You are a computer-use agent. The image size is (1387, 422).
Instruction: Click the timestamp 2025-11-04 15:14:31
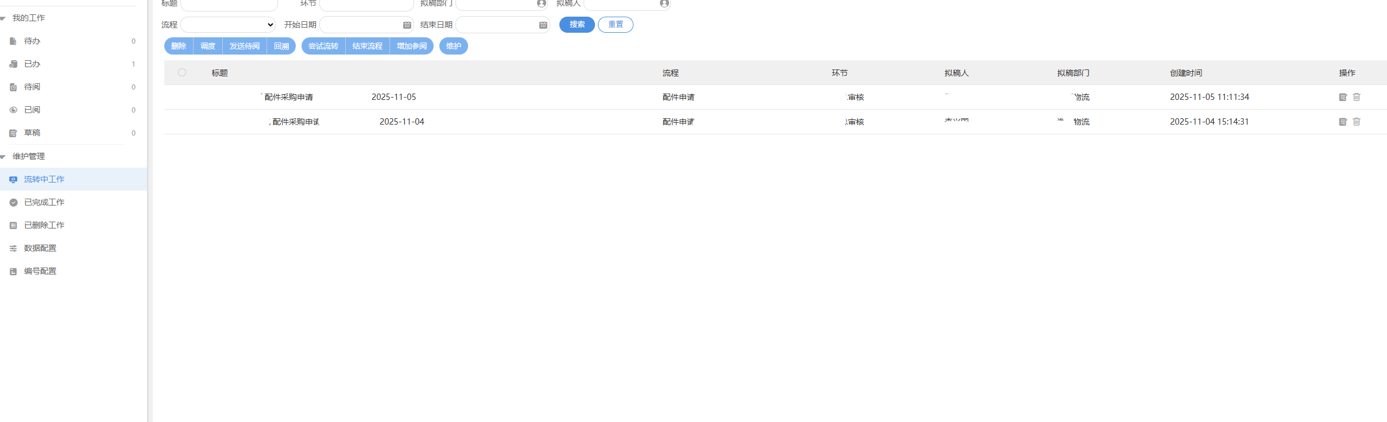click(1210, 122)
